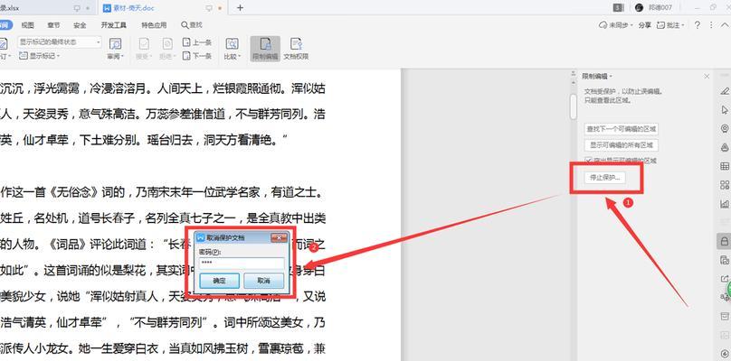Open the 限制编辑 panel title dropdown
This screenshot has width=731, height=361.
pyautogui.click(x=611, y=77)
